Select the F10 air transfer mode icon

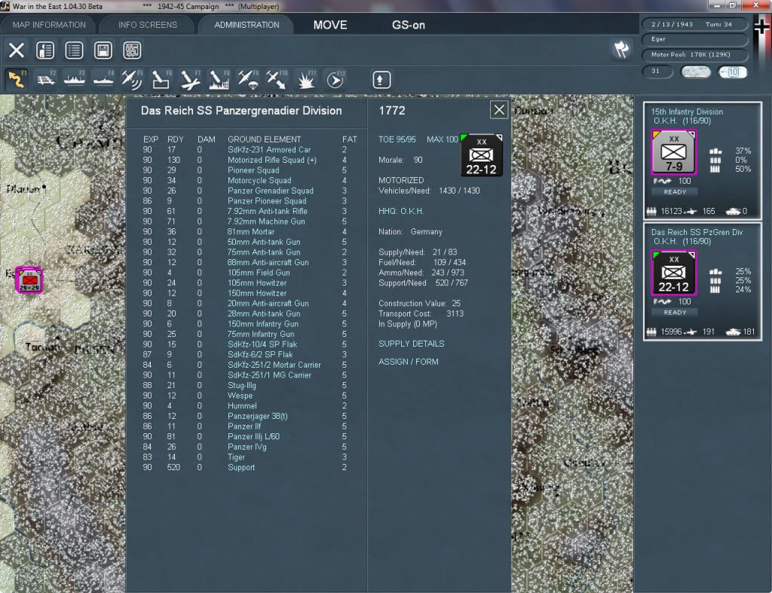[x=277, y=79]
